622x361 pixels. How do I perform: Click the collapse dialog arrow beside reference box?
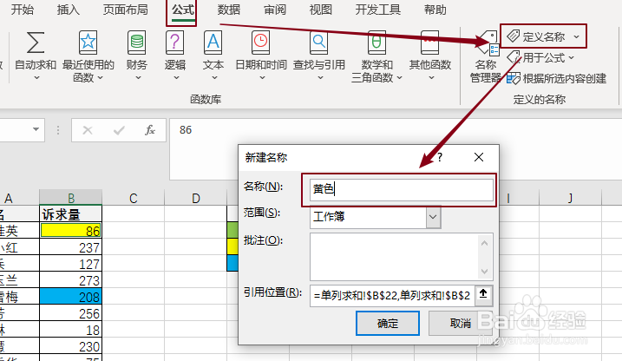[483, 294]
